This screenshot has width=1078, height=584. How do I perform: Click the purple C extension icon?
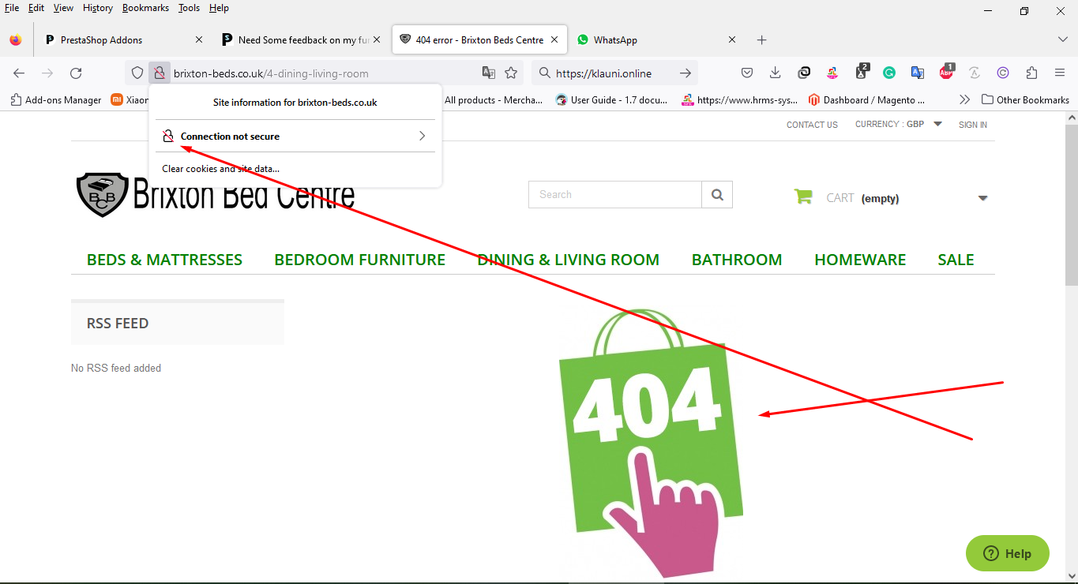pos(1003,73)
